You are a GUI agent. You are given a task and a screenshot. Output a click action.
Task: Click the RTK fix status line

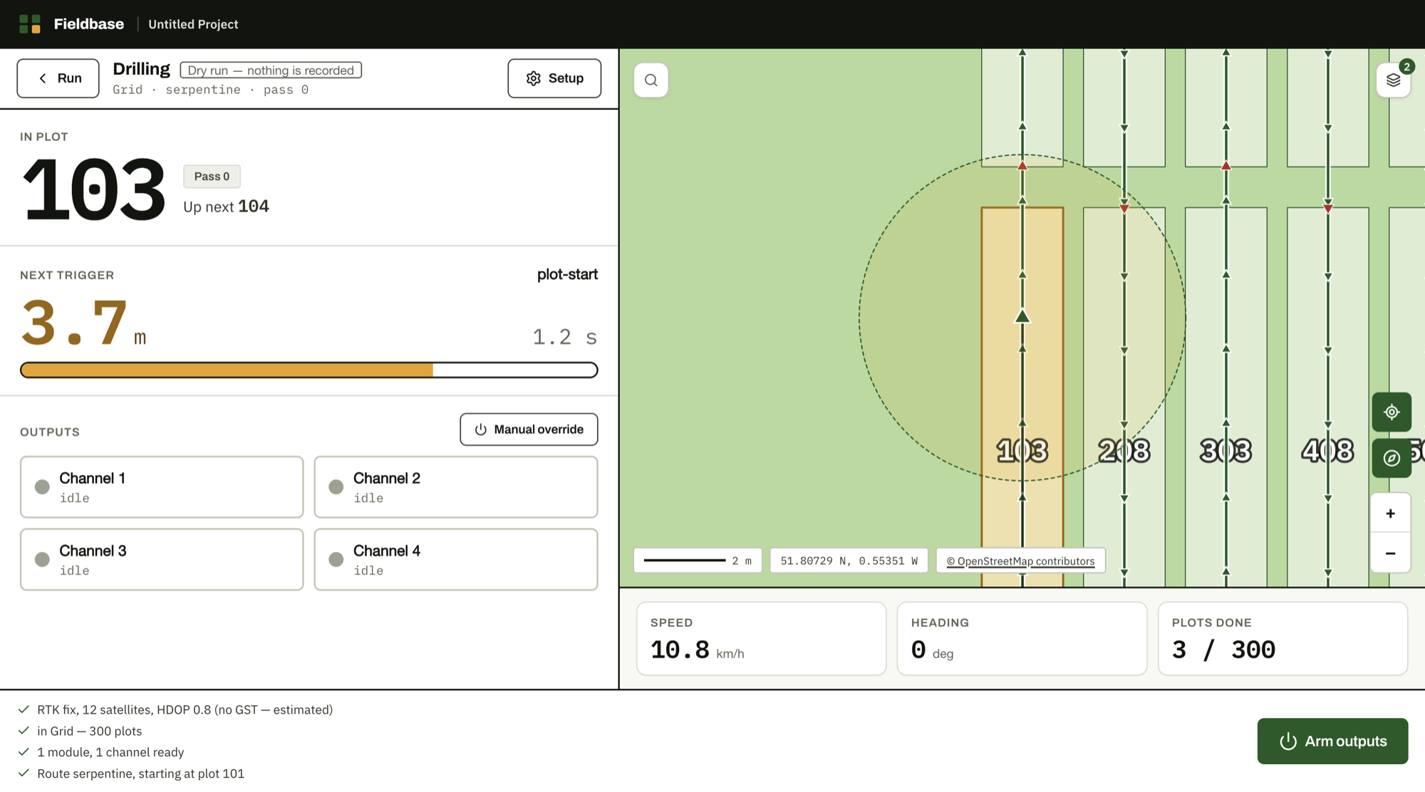coord(185,709)
